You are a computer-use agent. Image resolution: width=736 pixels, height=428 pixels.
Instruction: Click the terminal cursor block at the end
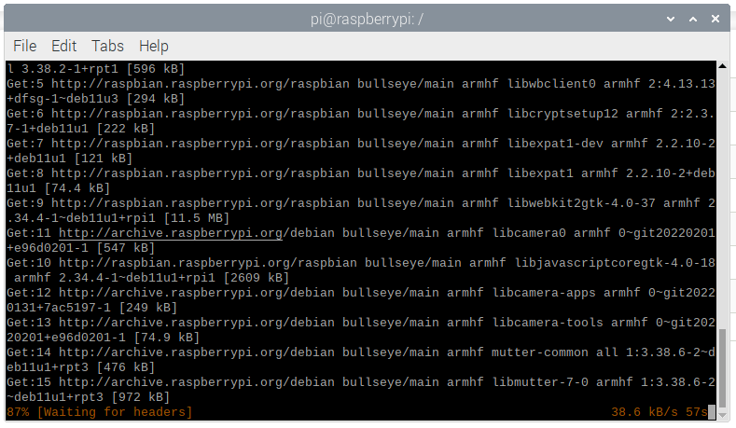click(711, 412)
